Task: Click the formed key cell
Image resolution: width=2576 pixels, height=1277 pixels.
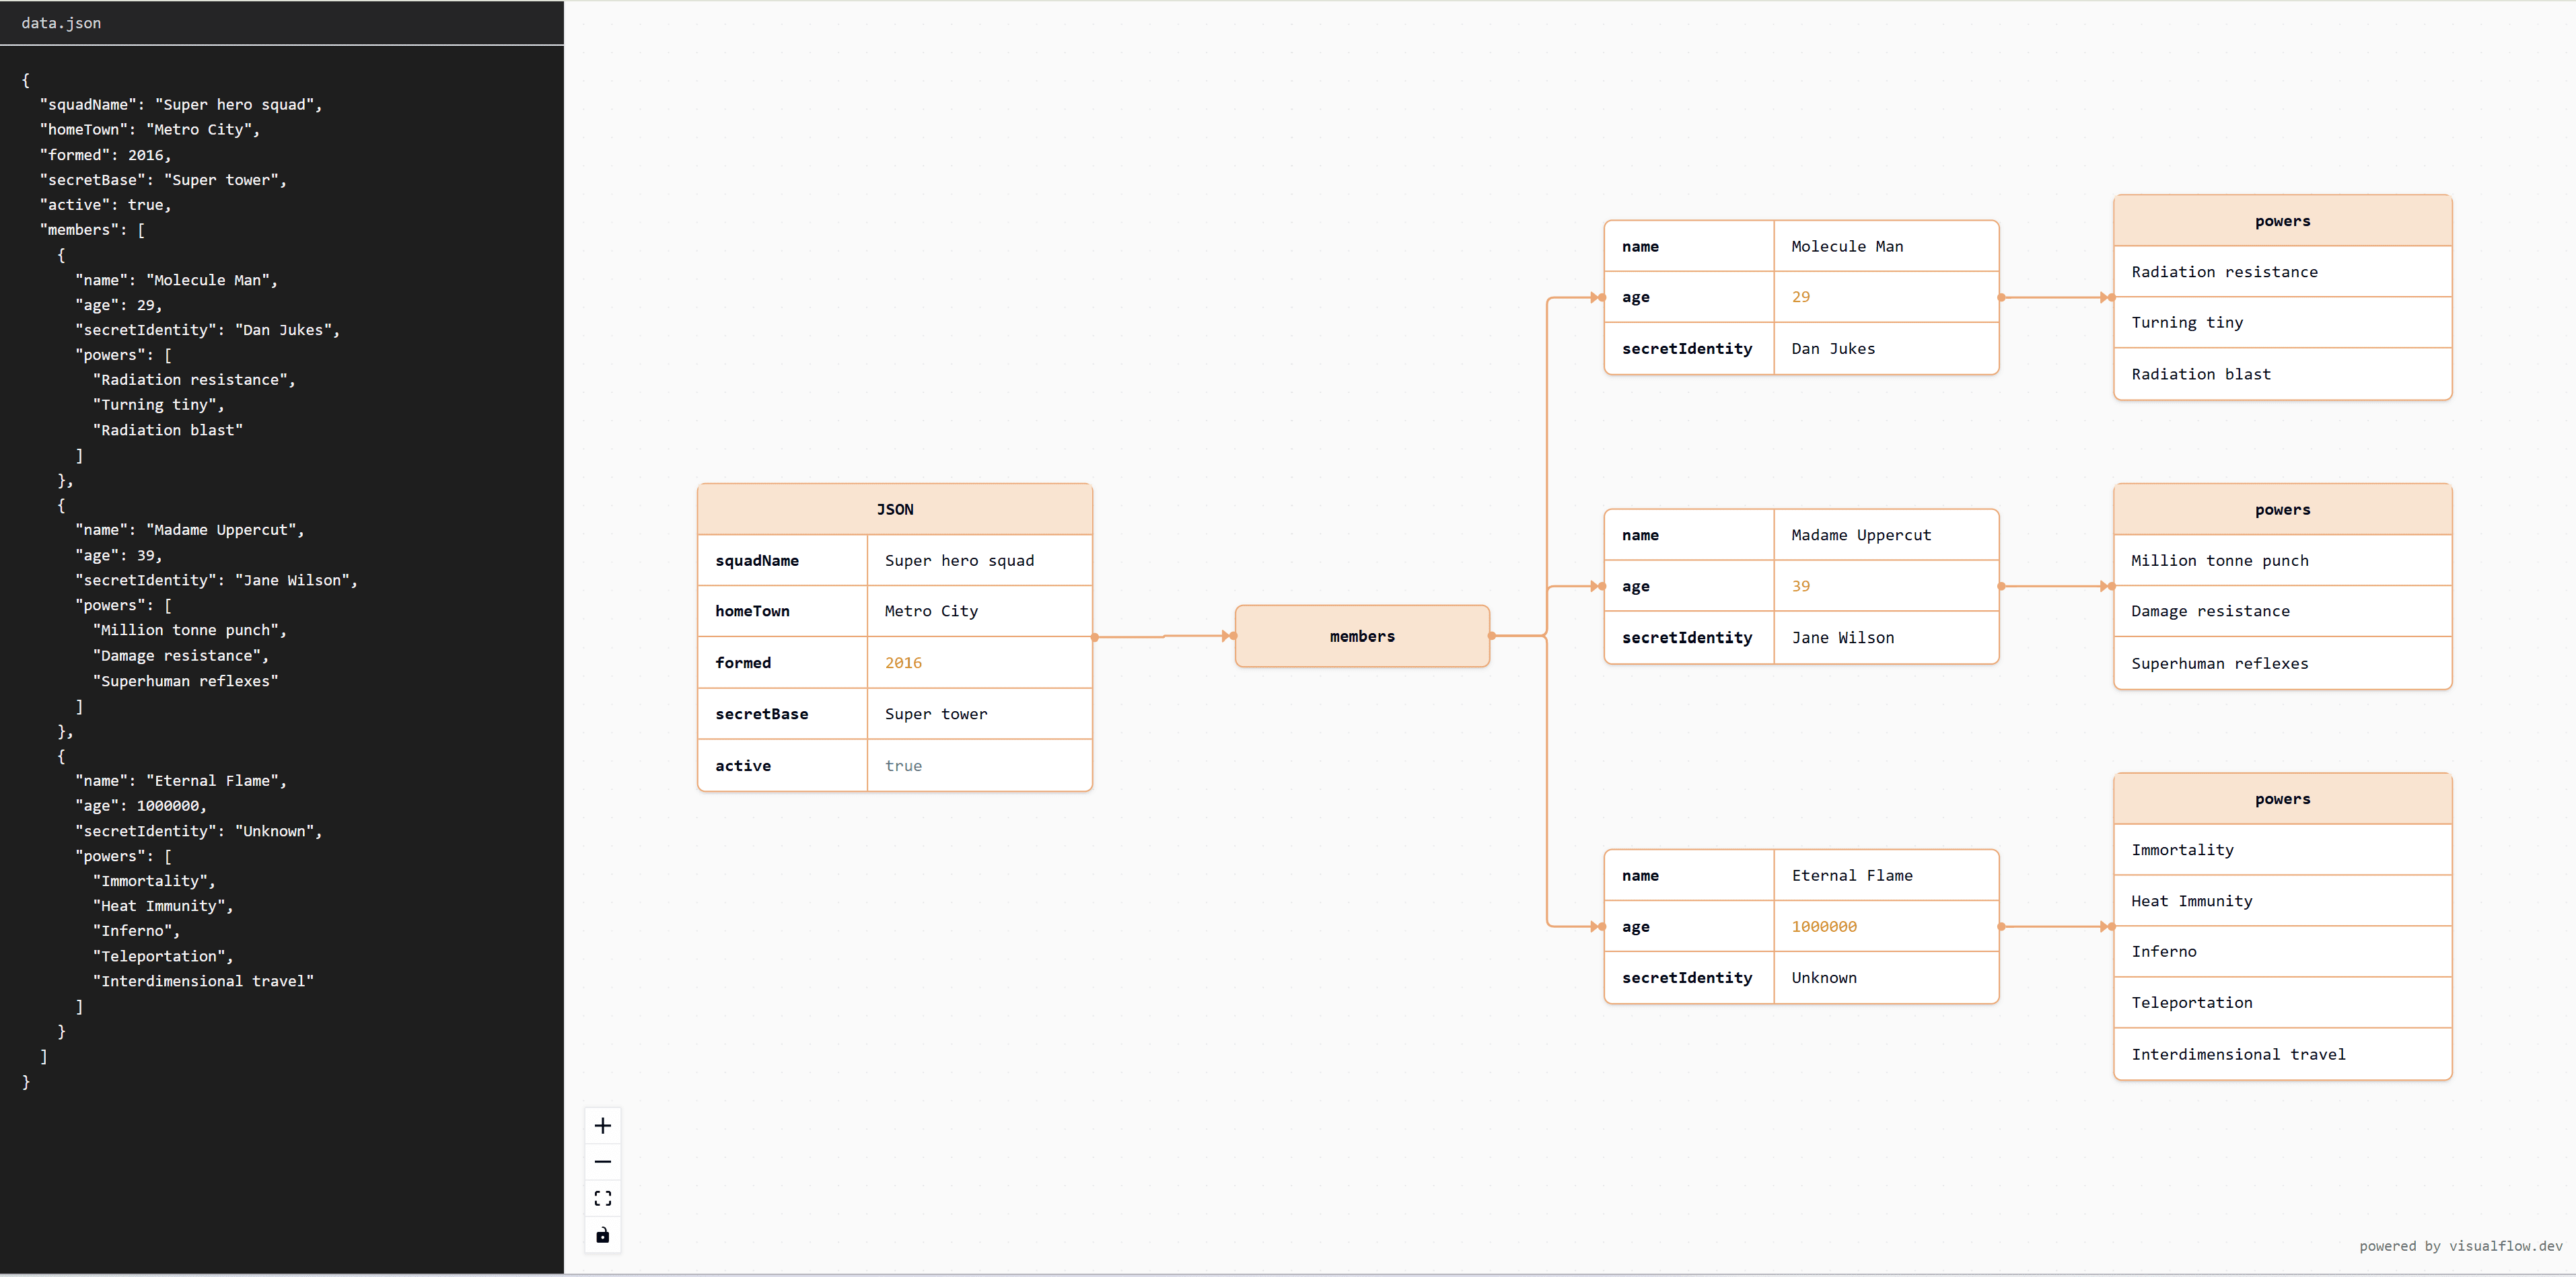Action: point(783,663)
